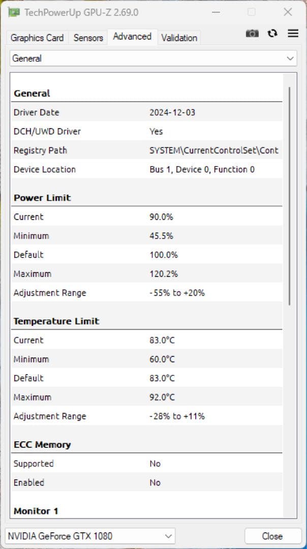Select the Device Location row label

pyautogui.click(x=44, y=169)
